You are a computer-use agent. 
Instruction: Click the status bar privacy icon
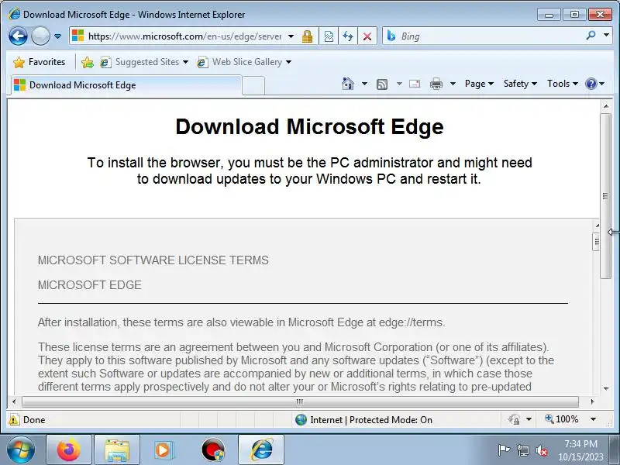[x=515, y=419]
